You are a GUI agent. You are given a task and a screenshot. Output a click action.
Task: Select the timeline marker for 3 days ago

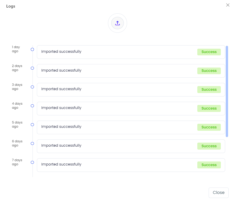[32, 87]
